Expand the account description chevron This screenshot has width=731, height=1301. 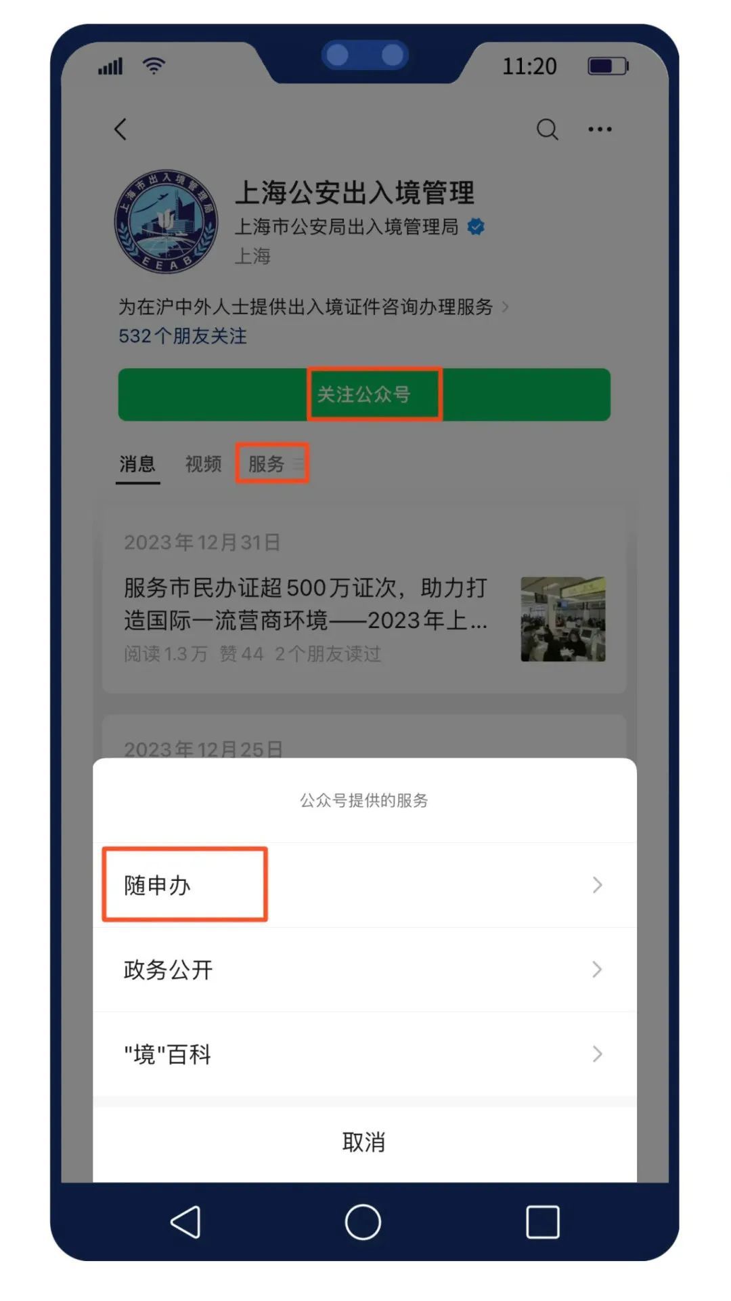pos(505,307)
